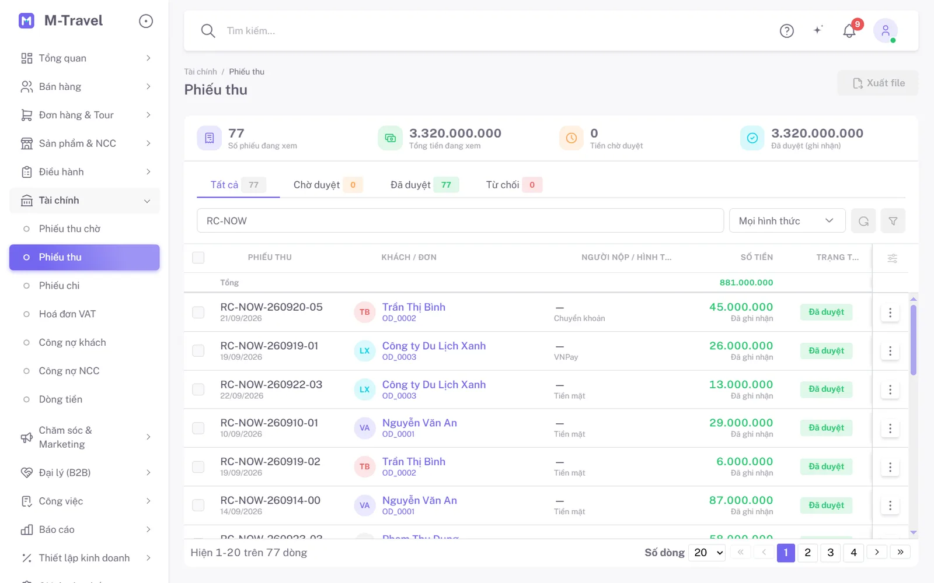
Task: Open the user profile avatar
Action: coord(885,30)
